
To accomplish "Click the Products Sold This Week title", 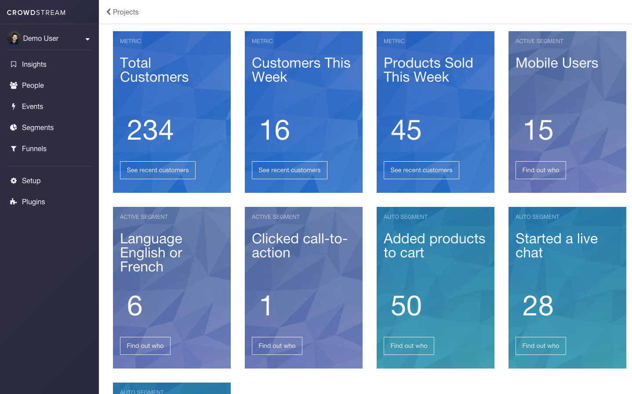I will pyautogui.click(x=429, y=70).
